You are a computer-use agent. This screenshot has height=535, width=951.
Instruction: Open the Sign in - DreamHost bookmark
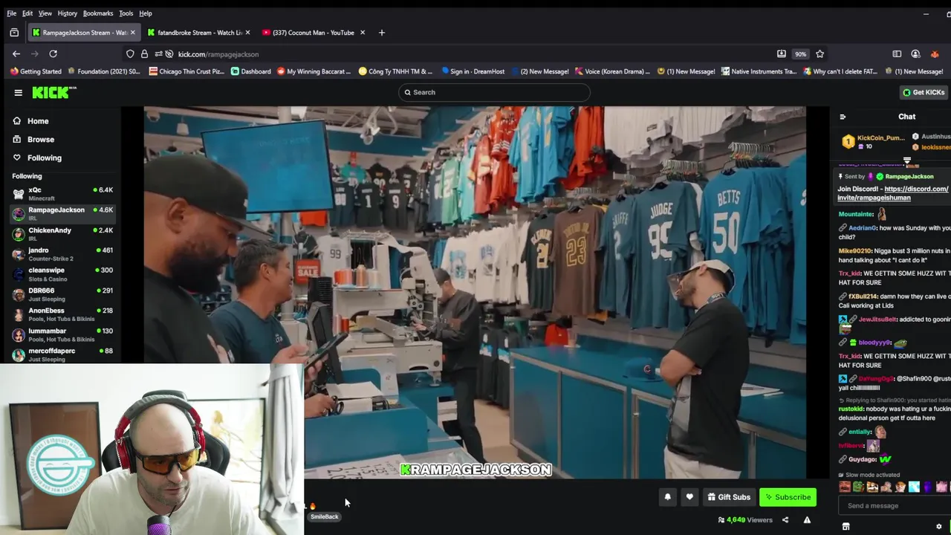pos(473,71)
